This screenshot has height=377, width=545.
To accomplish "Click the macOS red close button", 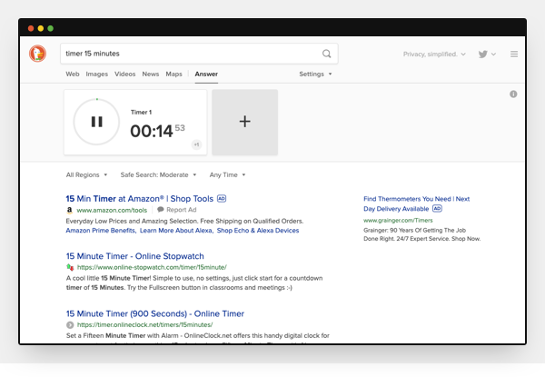I will coord(31,28).
